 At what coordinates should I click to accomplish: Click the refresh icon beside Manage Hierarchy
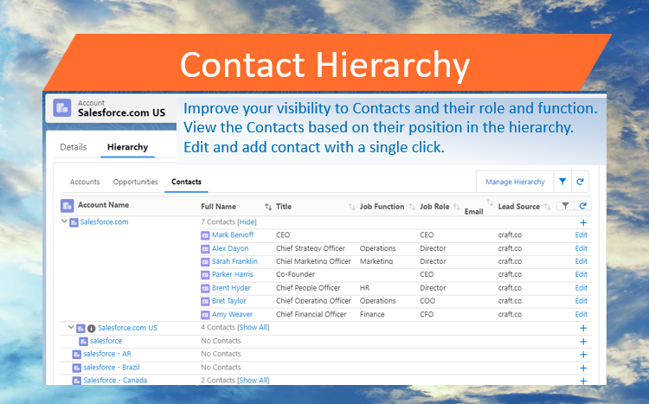(x=580, y=182)
